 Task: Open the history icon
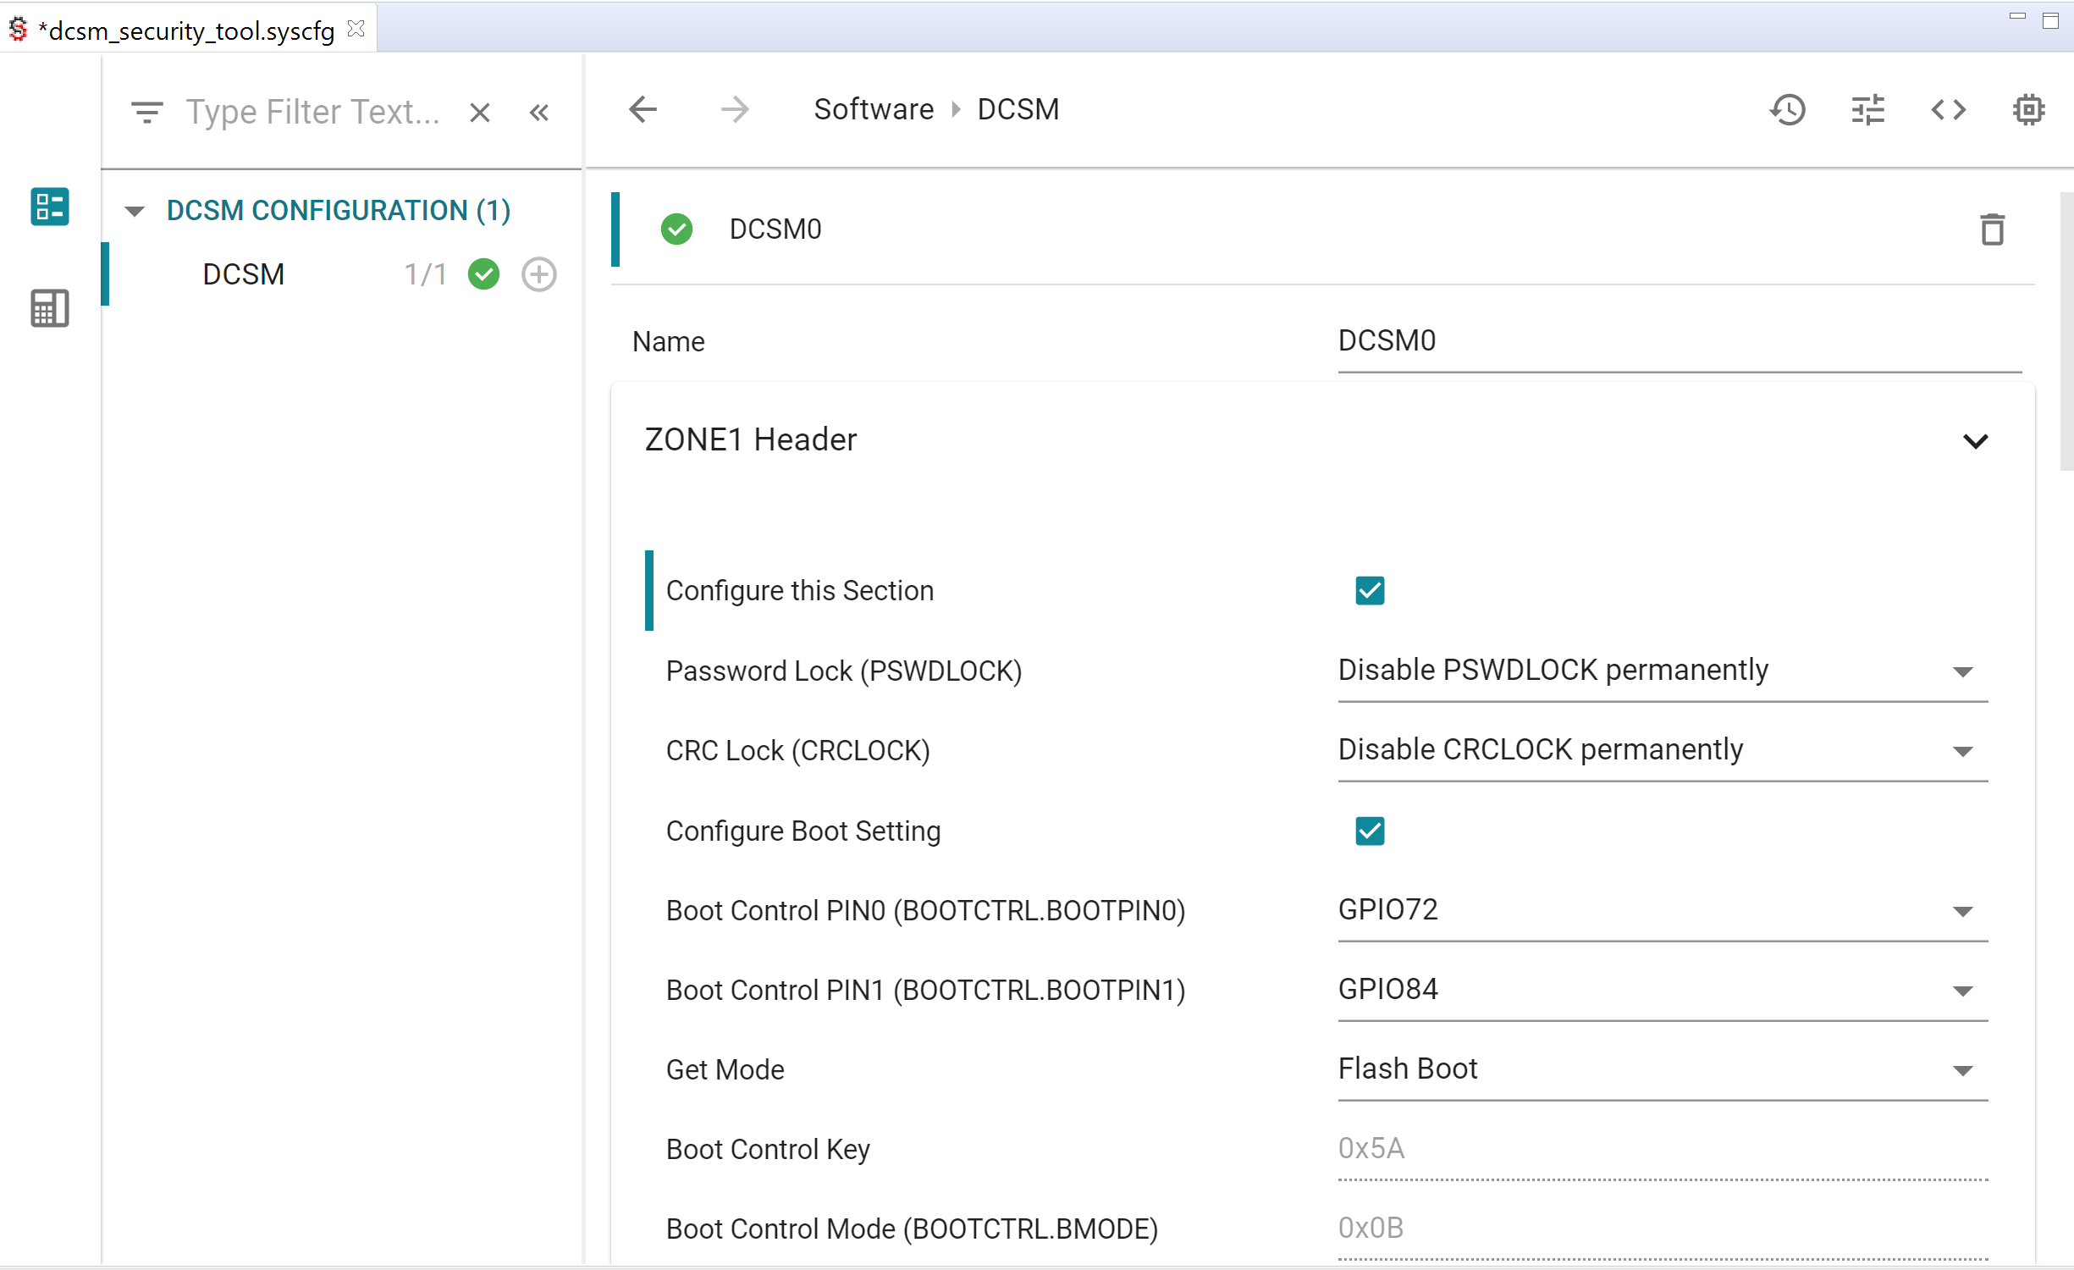tap(1788, 109)
